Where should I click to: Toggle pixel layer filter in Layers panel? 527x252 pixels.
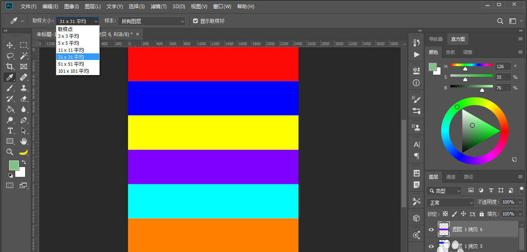click(x=471, y=190)
